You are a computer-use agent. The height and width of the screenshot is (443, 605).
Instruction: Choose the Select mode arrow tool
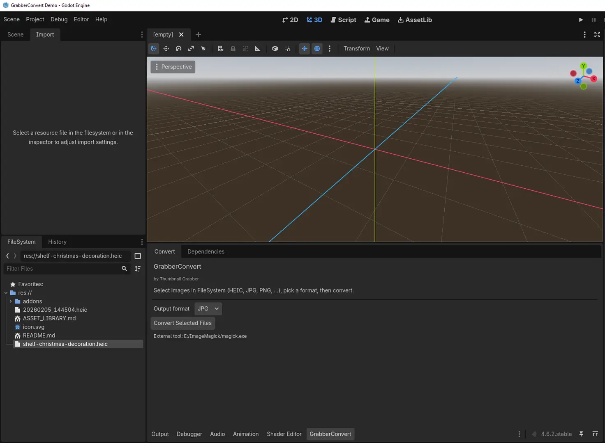pyautogui.click(x=203, y=48)
